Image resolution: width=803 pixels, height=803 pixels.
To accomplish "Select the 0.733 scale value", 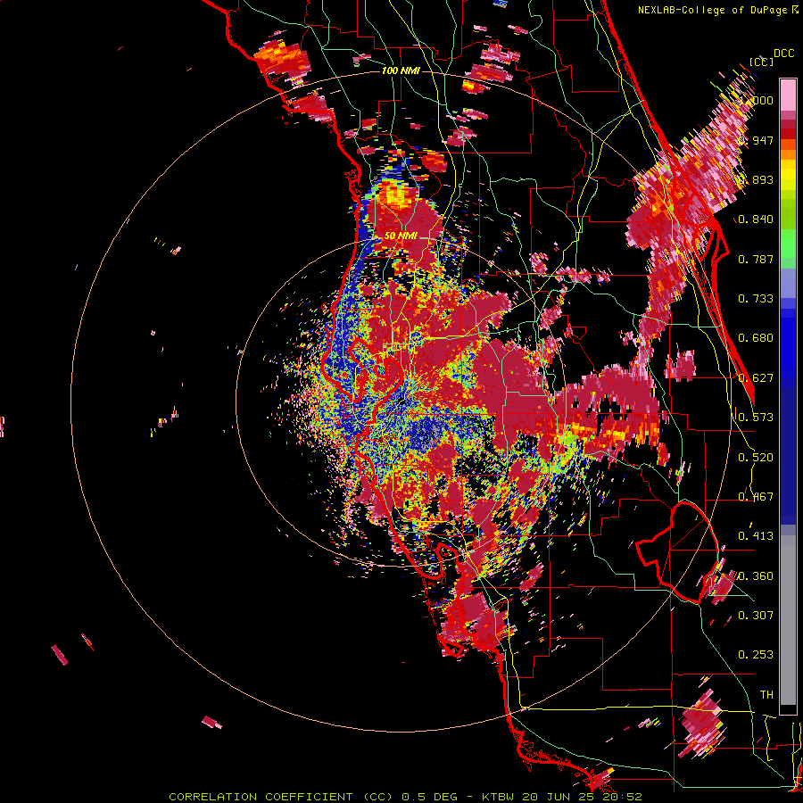I will [x=756, y=299].
